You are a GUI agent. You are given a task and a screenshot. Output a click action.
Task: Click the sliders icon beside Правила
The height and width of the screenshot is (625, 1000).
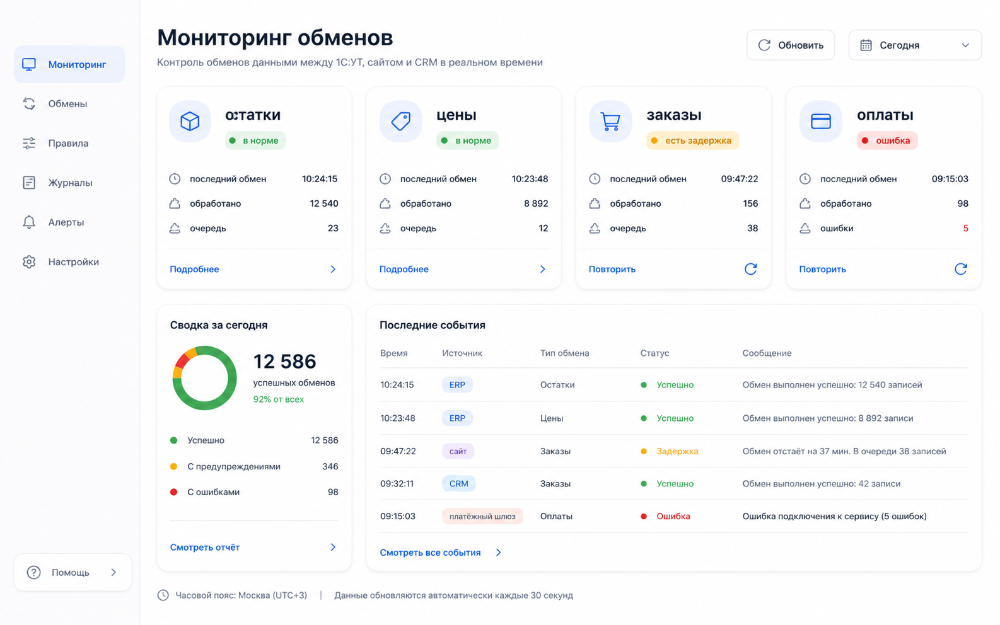(29, 143)
